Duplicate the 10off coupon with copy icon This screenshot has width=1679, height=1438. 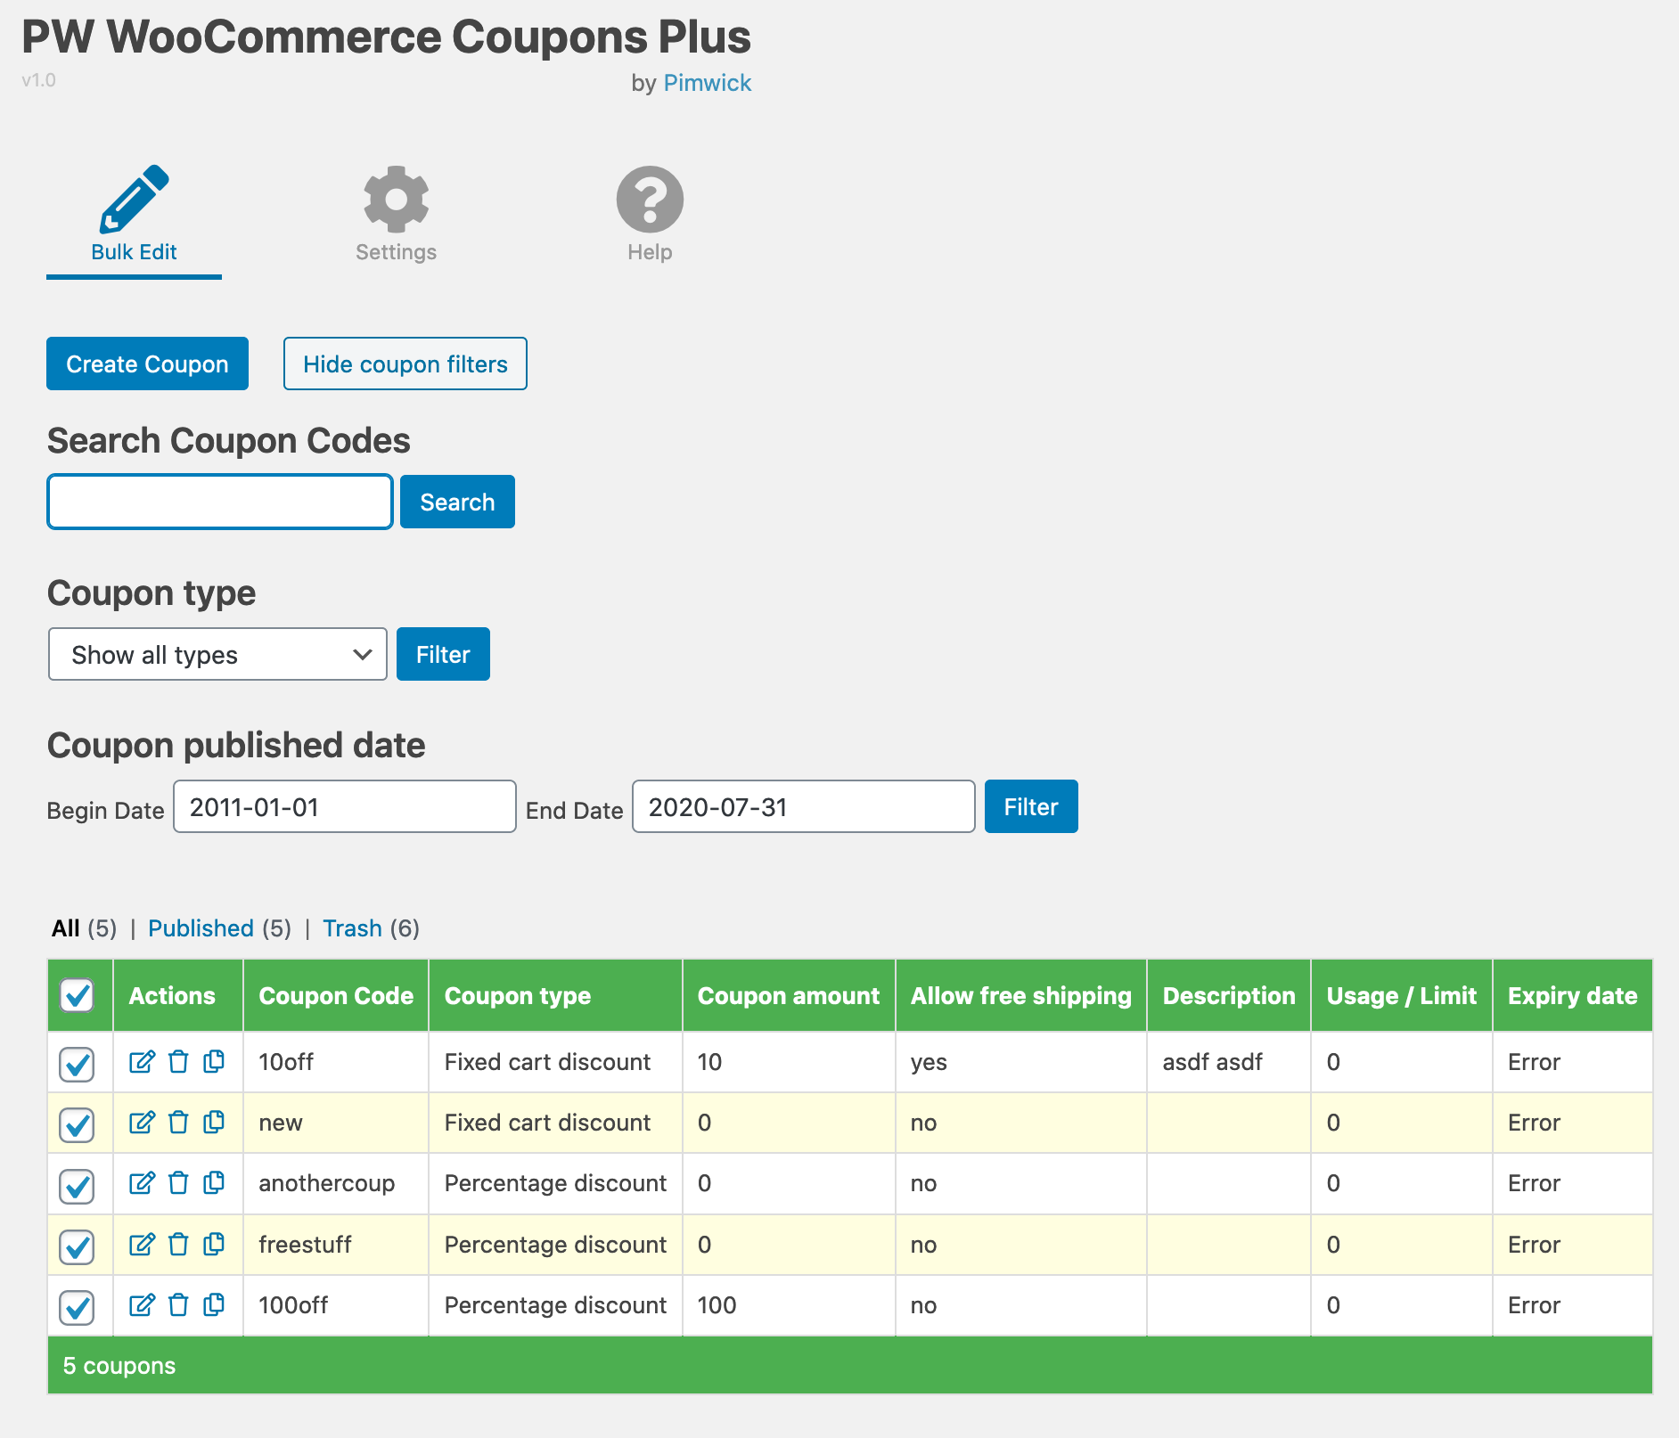[x=214, y=1062]
